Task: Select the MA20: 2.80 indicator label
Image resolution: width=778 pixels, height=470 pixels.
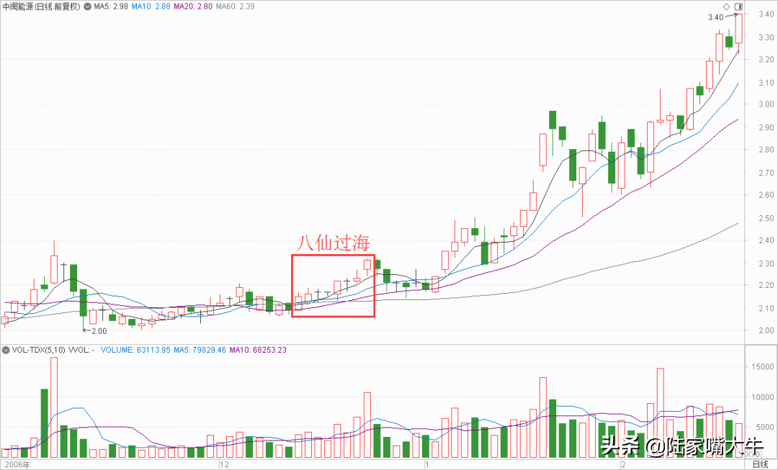Action: (193, 7)
